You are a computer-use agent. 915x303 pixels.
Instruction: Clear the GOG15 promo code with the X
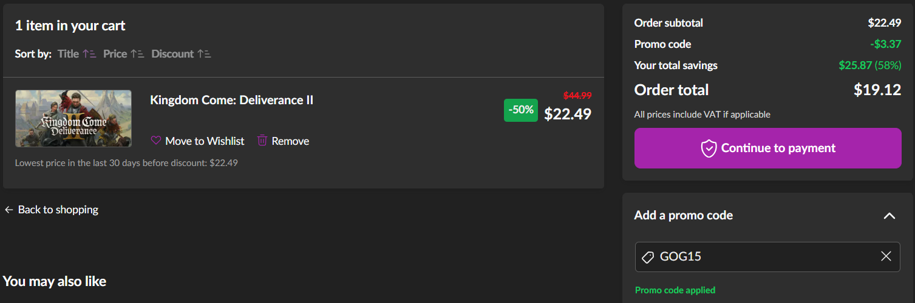pos(886,256)
